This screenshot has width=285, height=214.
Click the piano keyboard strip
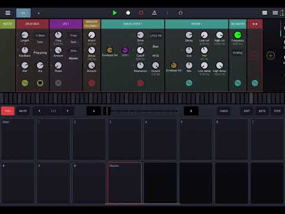(x=142, y=98)
